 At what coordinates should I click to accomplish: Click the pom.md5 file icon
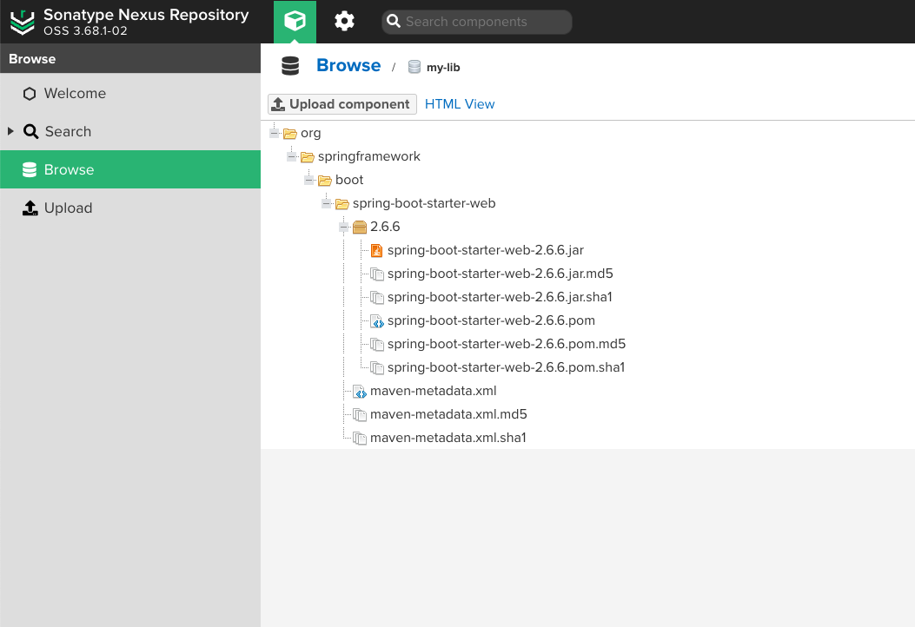[377, 344]
